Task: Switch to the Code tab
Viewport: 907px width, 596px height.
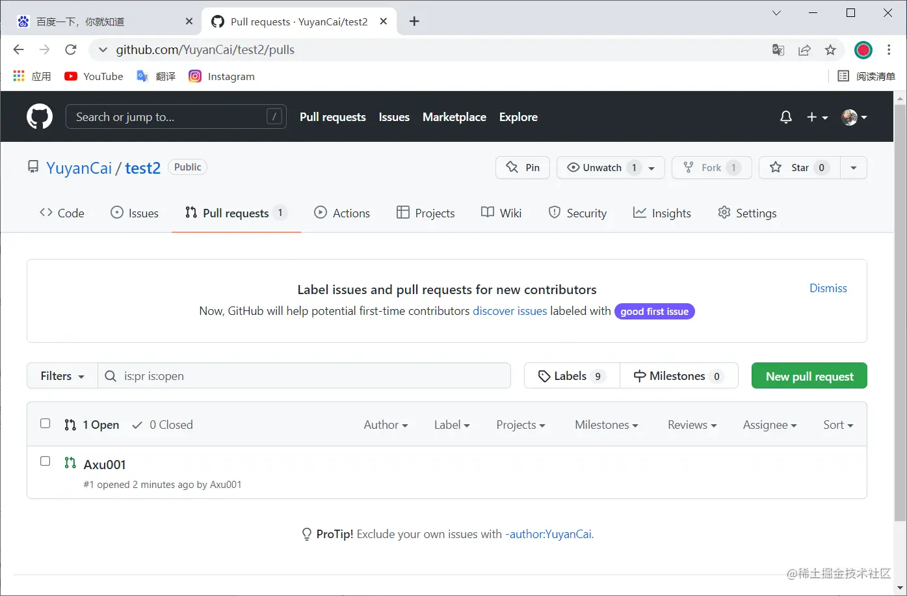Action: [x=62, y=213]
